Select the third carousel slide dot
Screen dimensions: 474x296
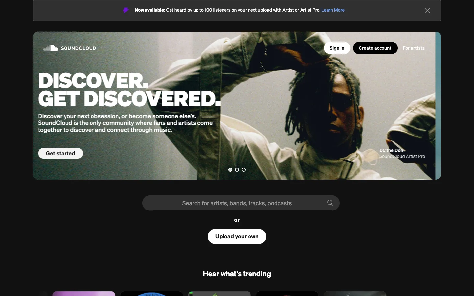[x=244, y=170]
